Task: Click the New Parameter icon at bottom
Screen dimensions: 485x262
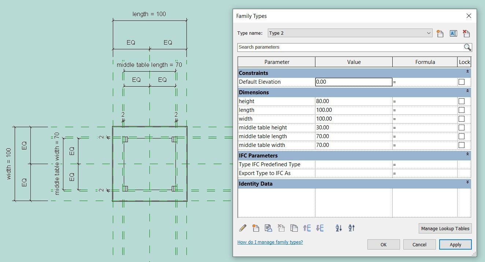Action: click(x=256, y=228)
